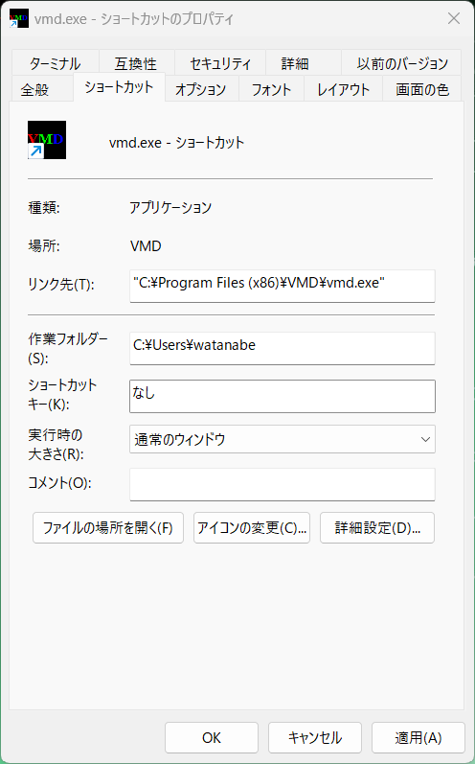475x764 pixels.
Task: Switch to the レイアウト tab
Action: coord(343,89)
